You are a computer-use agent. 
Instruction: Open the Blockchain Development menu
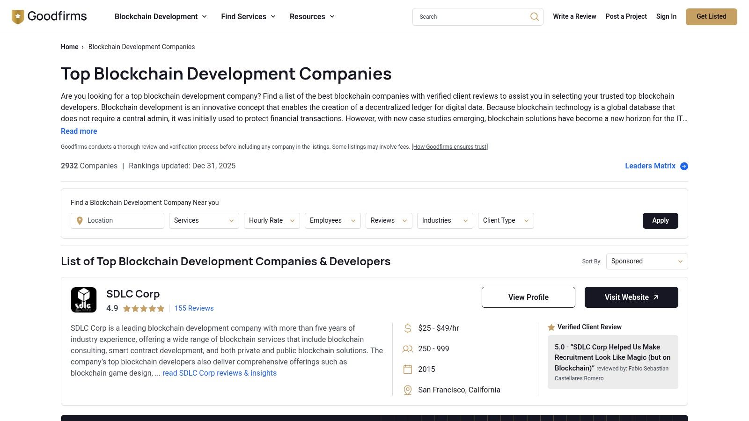pyautogui.click(x=161, y=17)
